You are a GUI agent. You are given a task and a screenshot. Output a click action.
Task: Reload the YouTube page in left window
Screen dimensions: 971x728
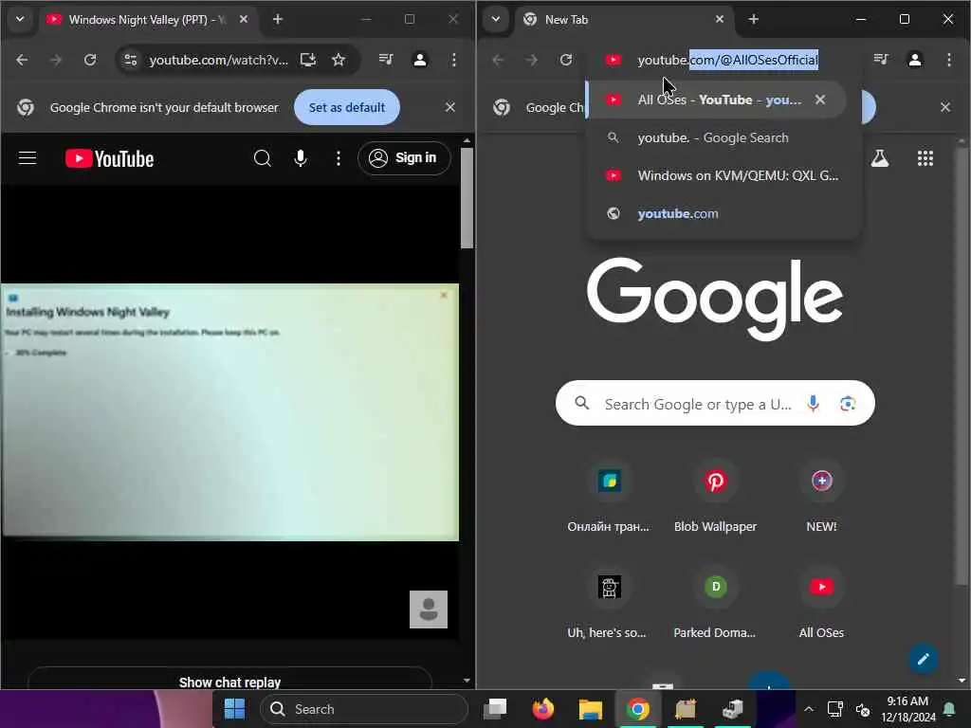[x=90, y=60]
